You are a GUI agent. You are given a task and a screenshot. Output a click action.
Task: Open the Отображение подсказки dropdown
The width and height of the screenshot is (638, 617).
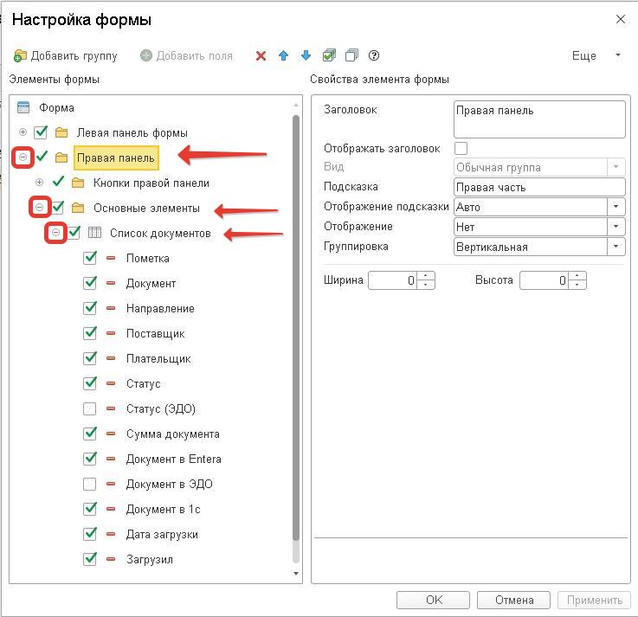(616, 207)
